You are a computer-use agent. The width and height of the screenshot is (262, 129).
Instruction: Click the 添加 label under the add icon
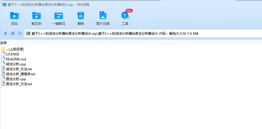click(x=14, y=24)
